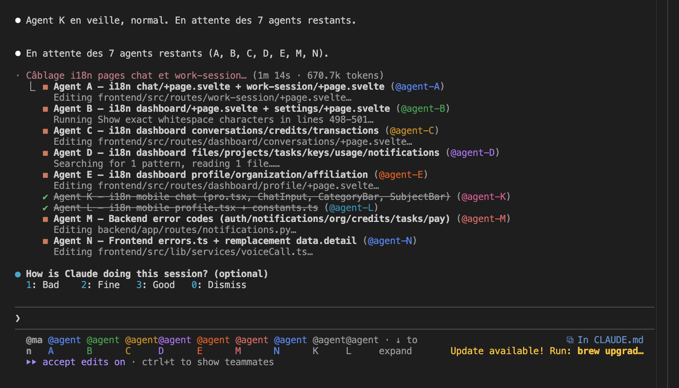Select the '3: Good' session rating
Viewport: 679px width, 388px height.
click(155, 285)
